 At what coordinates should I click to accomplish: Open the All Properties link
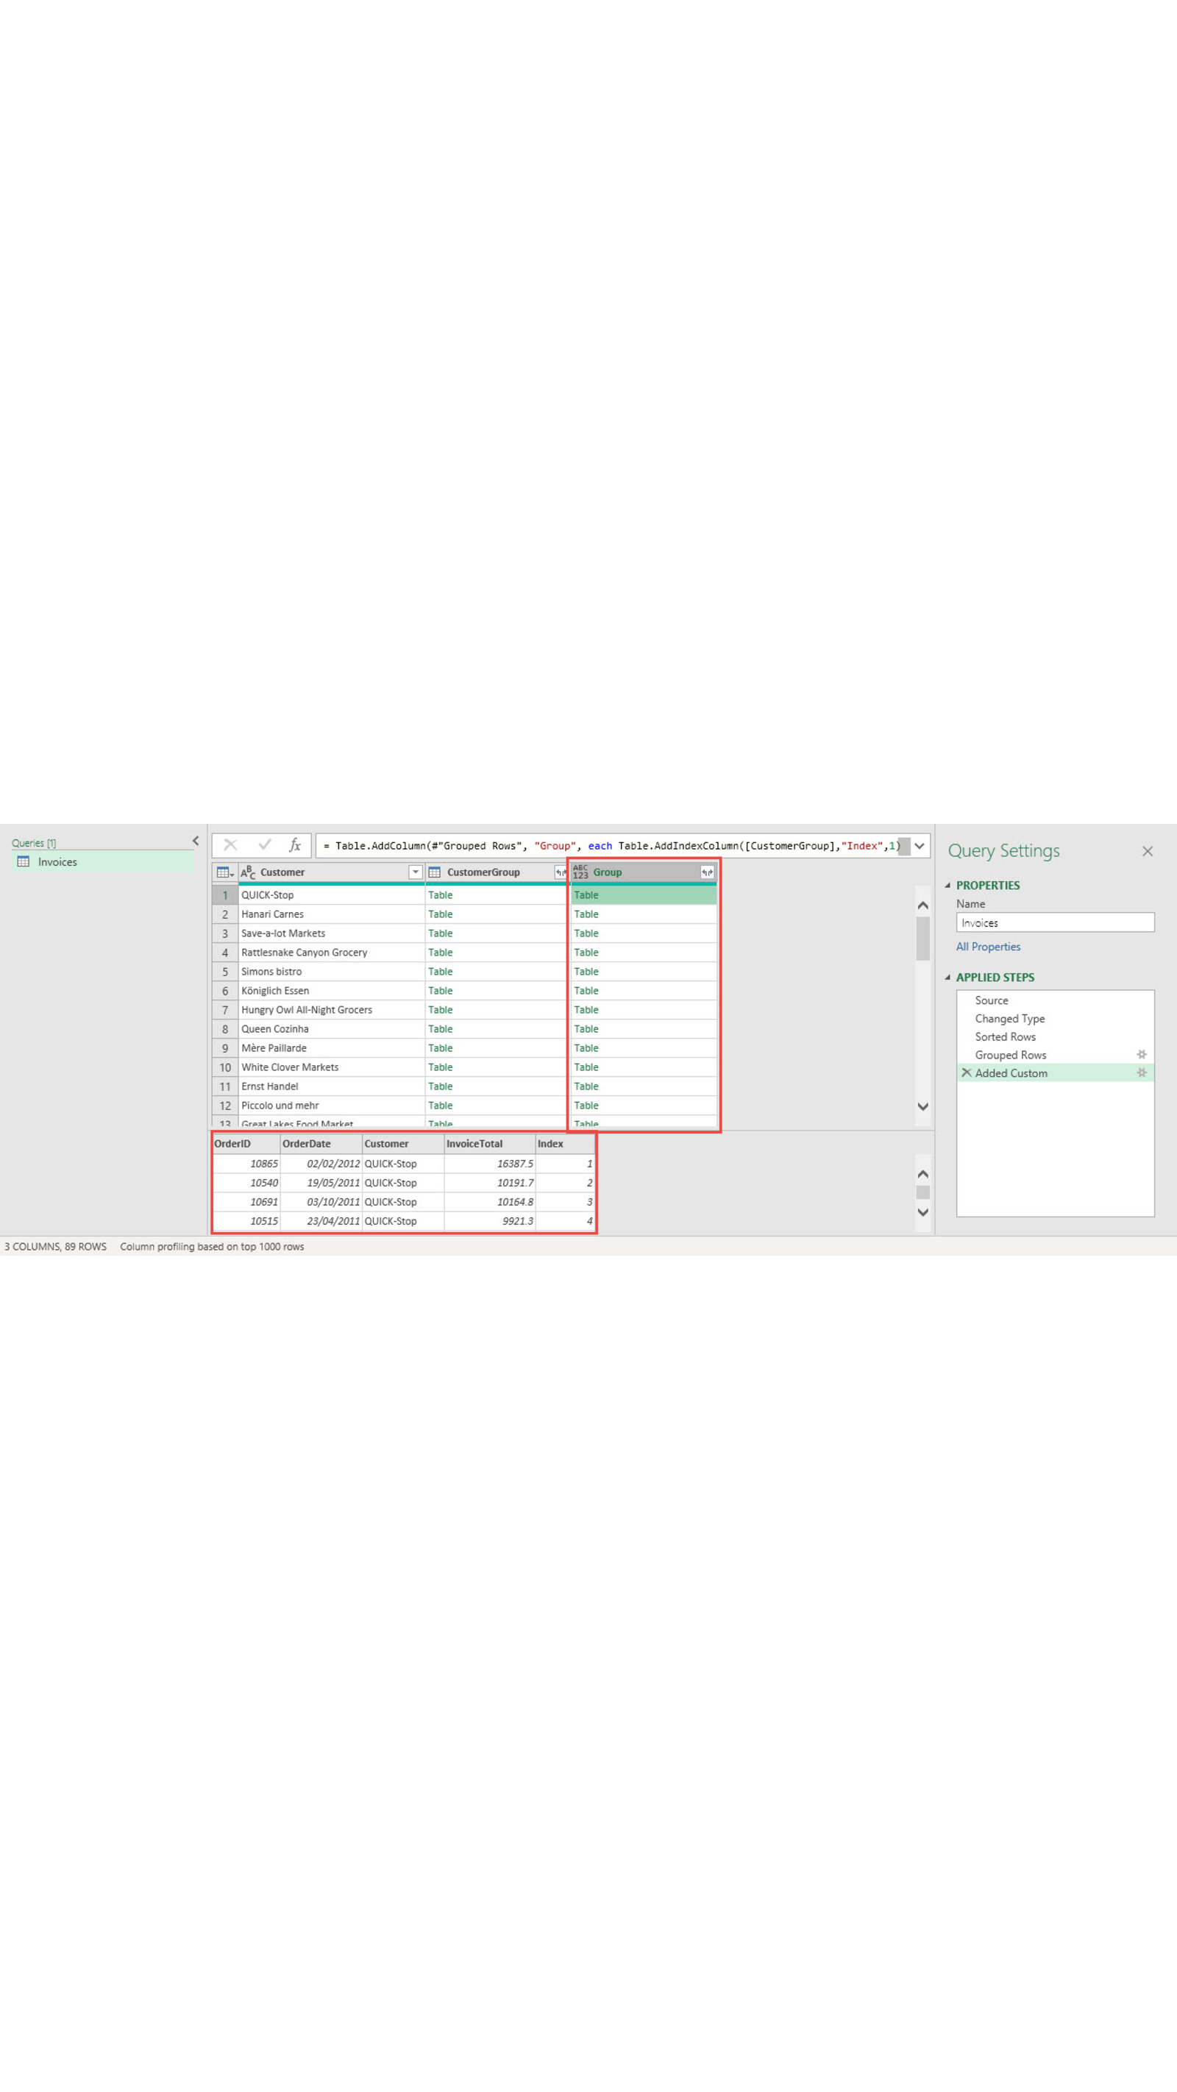click(988, 947)
